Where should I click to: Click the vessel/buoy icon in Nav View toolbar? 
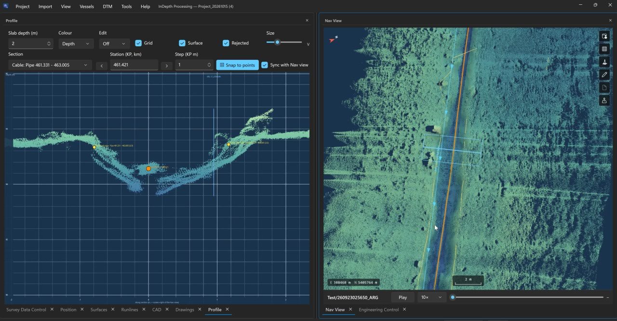604,62
